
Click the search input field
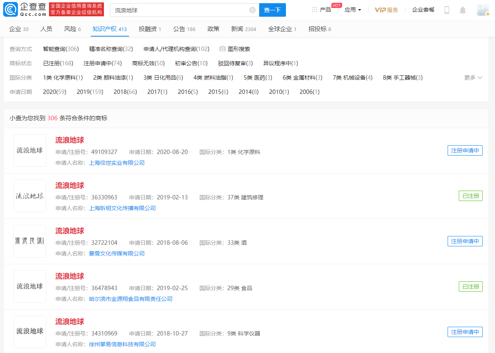184,10
